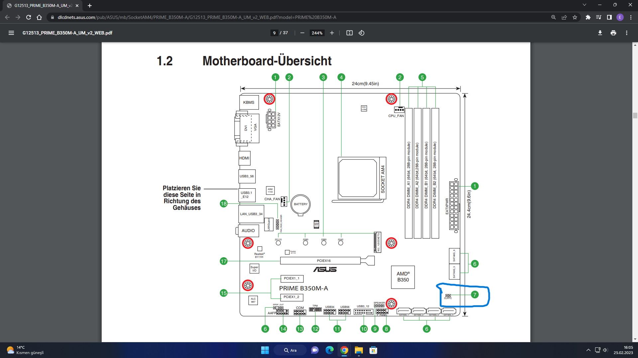Screen dimensions: 638x358
Task: Click the fit to page icon
Action: pyautogui.click(x=349, y=33)
